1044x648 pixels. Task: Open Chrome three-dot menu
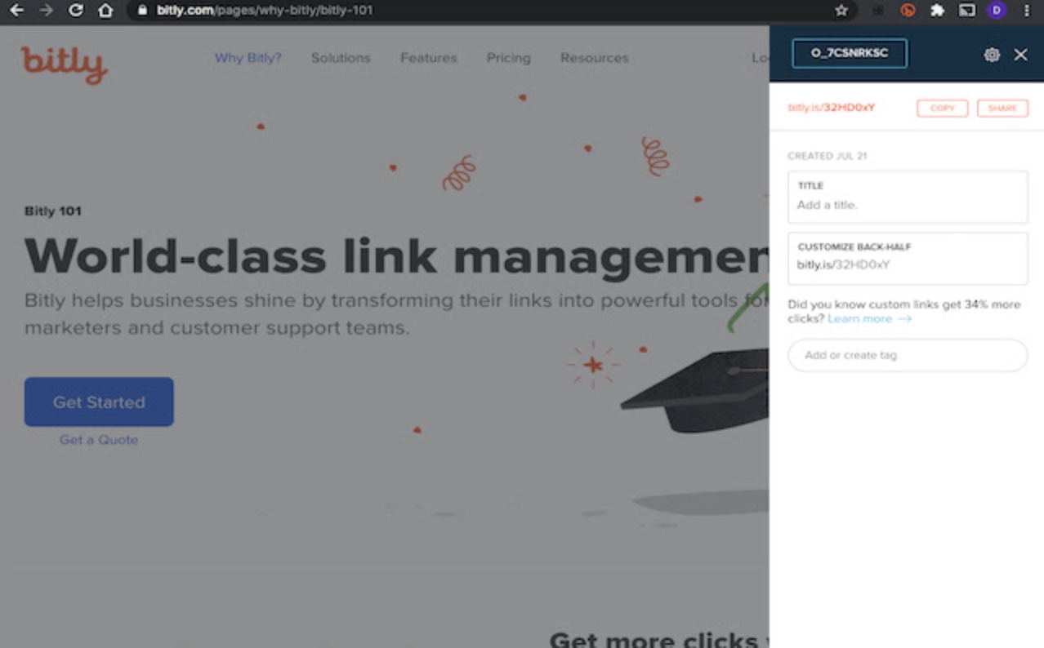click(x=1027, y=11)
